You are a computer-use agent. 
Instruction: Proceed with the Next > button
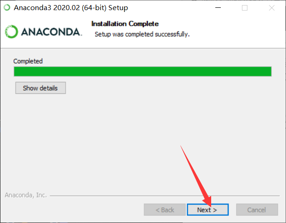pos(207,210)
